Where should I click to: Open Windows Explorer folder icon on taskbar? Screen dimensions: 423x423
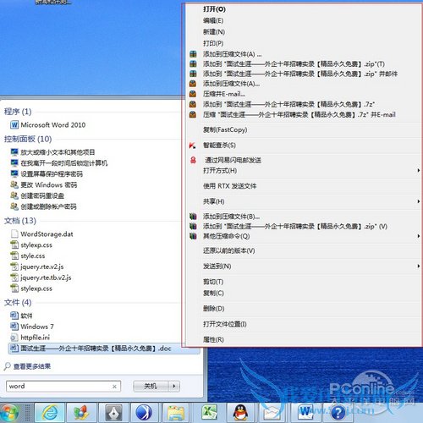point(176,412)
